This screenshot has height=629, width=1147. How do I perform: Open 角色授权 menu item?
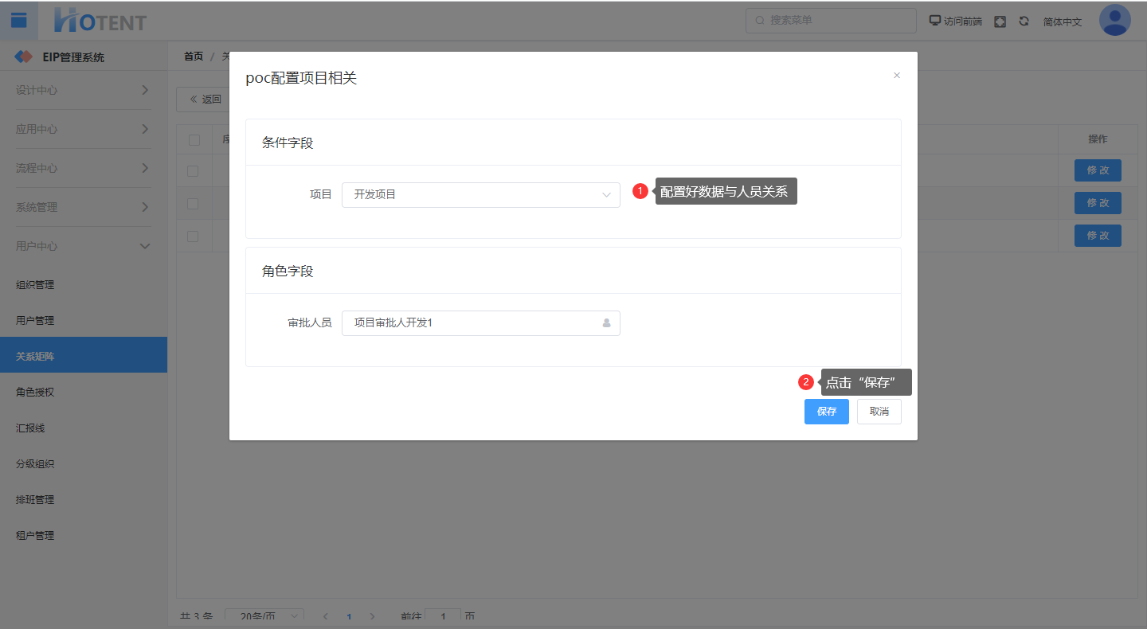pos(84,393)
